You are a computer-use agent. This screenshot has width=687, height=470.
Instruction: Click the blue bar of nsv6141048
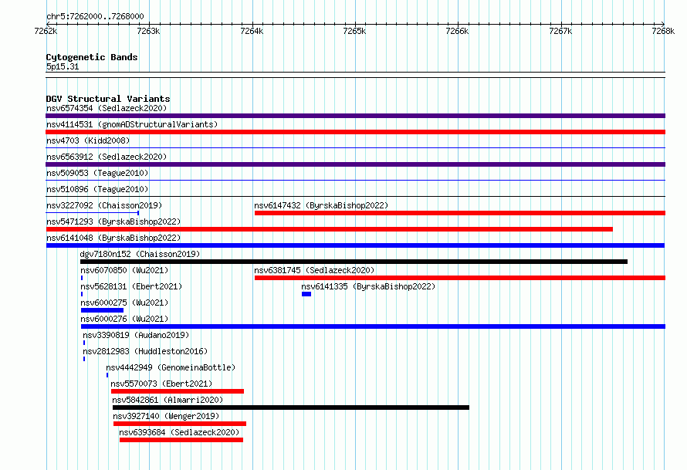[355, 245]
